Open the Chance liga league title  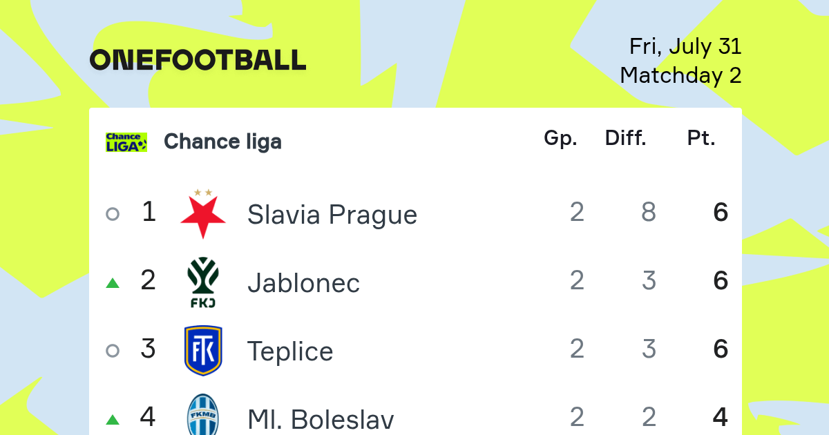tap(222, 142)
